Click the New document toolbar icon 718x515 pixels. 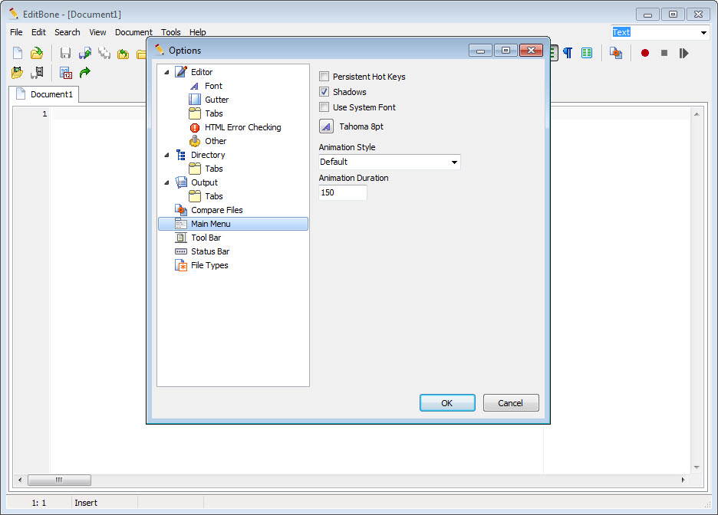coord(18,53)
